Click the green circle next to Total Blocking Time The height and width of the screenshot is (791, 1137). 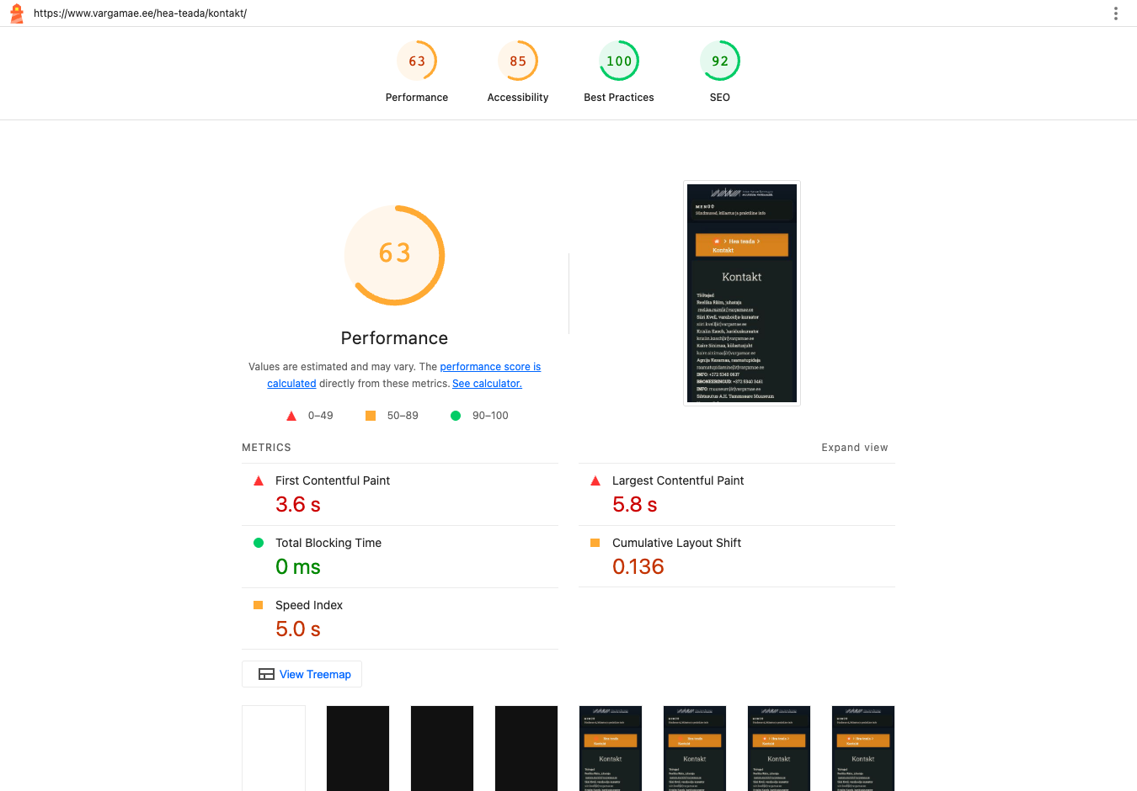pos(259,543)
